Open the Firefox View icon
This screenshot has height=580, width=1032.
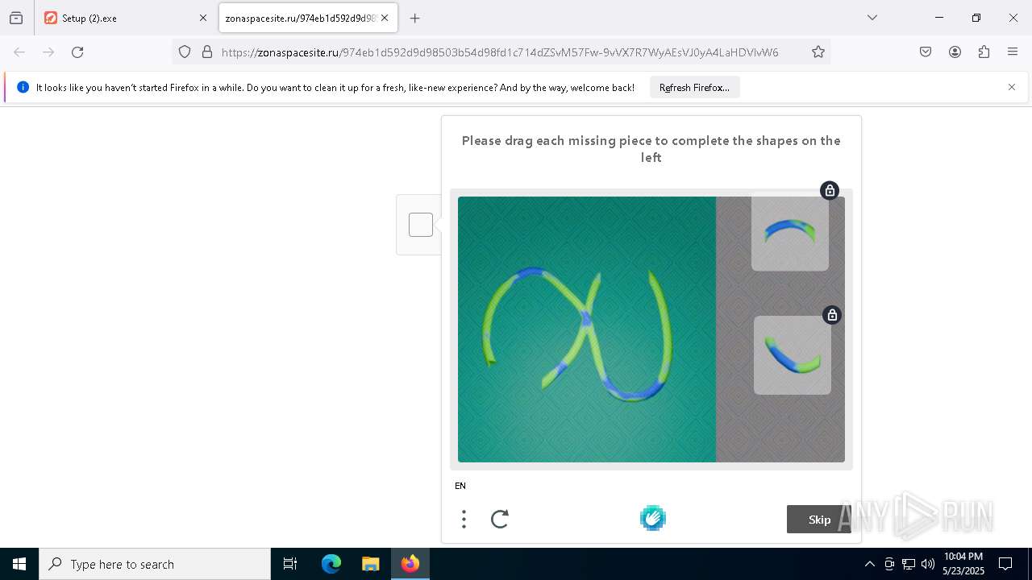pos(16,18)
